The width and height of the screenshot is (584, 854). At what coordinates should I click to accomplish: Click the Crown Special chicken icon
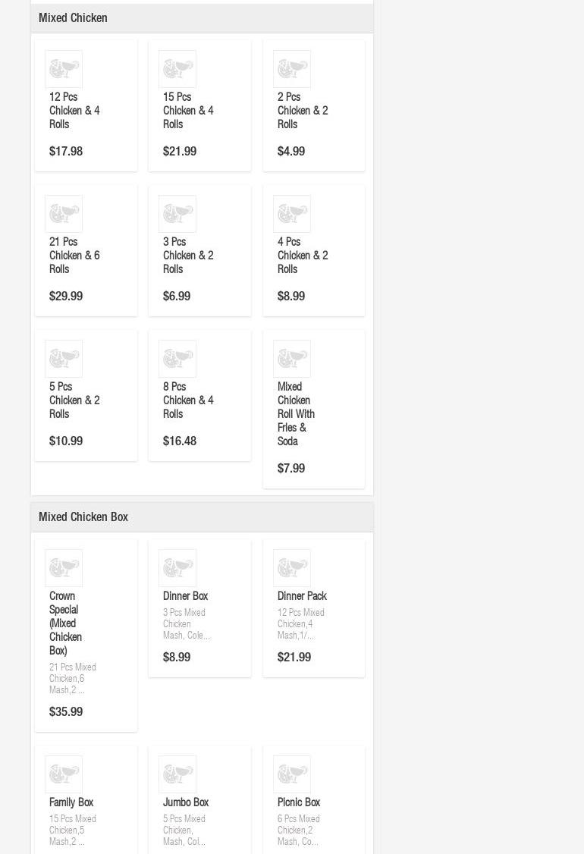pyautogui.click(x=64, y=569)
